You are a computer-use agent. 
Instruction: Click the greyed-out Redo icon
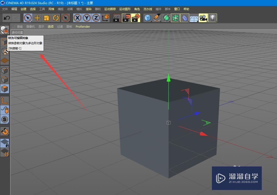[x=16, y=18]
